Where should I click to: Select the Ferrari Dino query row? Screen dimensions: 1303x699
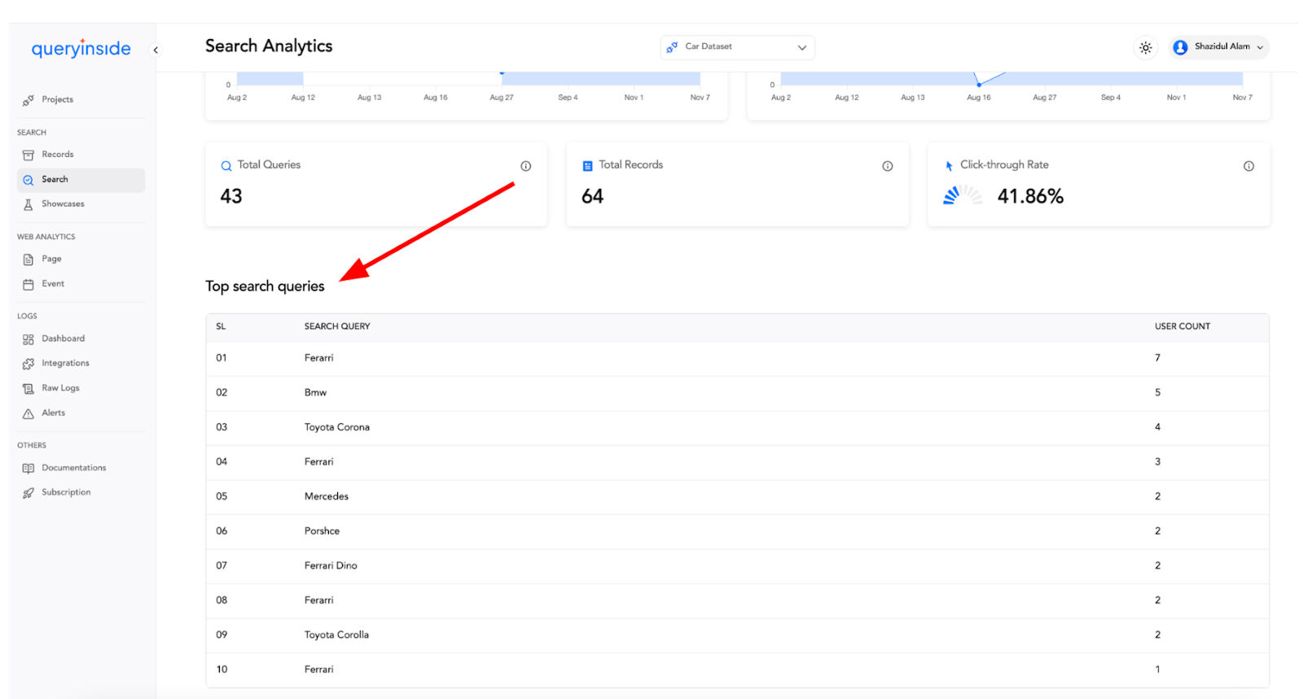[737, 566]
